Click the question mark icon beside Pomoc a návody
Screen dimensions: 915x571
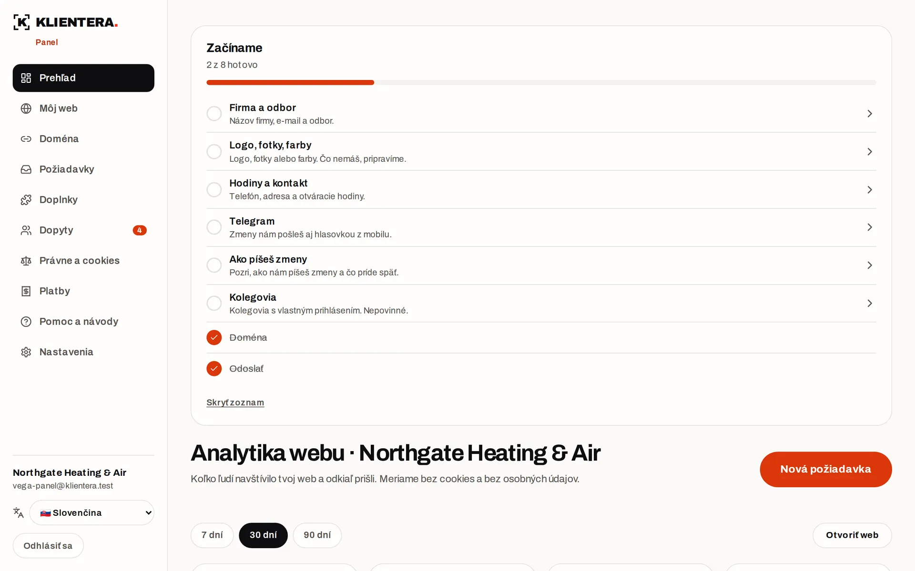(x=26, y=322)
